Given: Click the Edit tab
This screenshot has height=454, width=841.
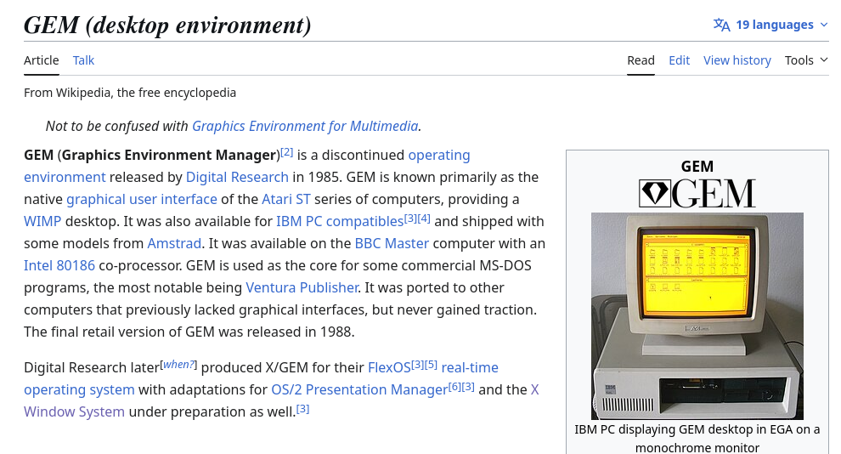Looking at the screenshot, I should coord(679,60).
